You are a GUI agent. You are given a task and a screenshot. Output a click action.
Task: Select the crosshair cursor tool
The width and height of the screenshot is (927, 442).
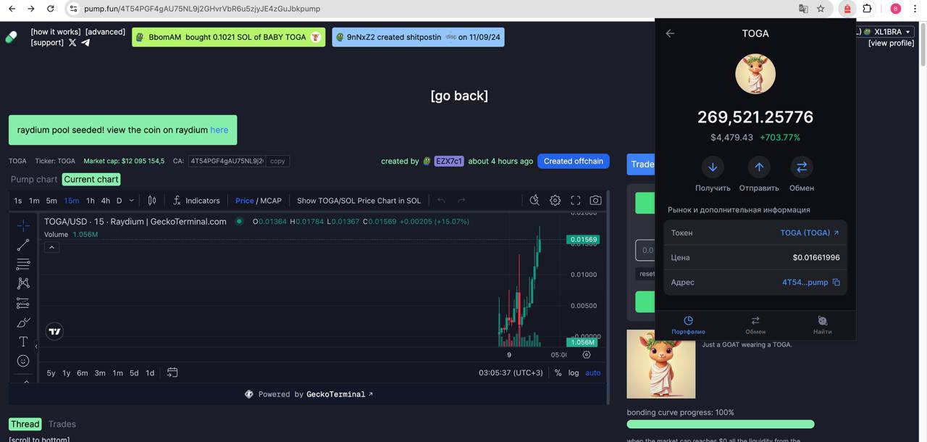[23, 225]
